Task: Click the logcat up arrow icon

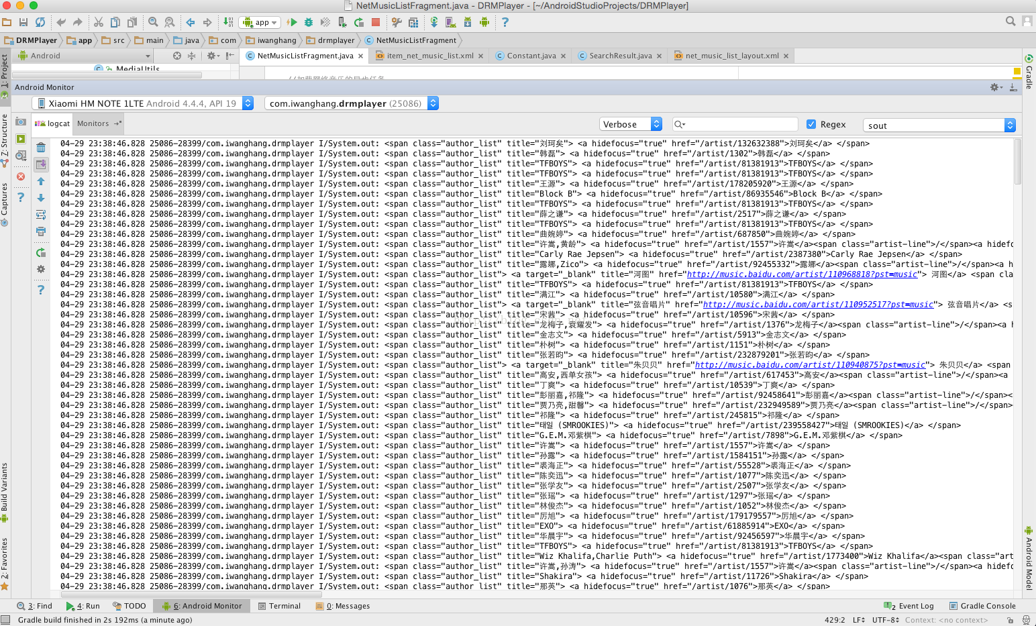Action: pyautogui.click(x=41, y=181)
